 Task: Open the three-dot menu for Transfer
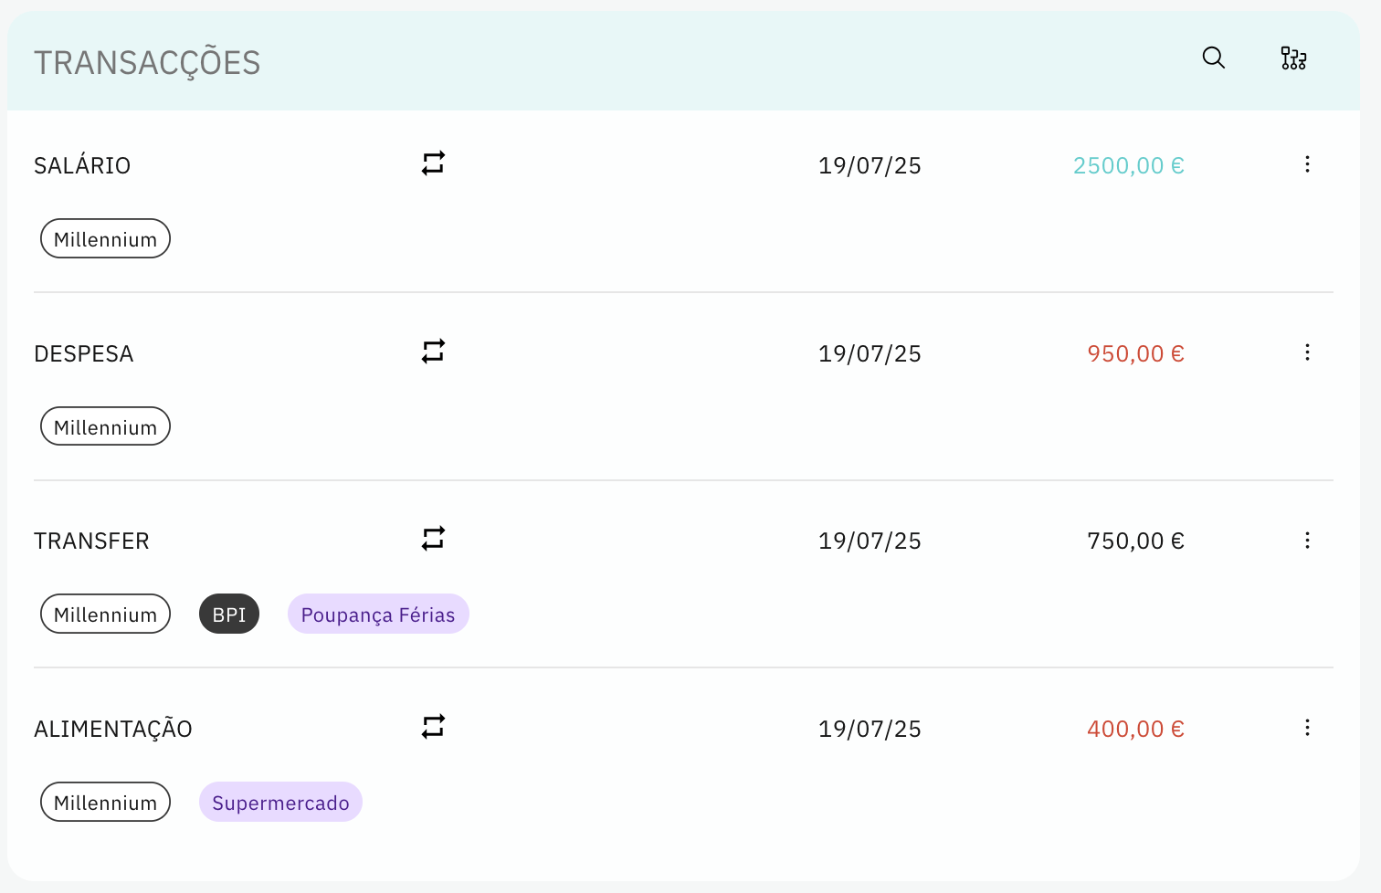coord(1307,541)
